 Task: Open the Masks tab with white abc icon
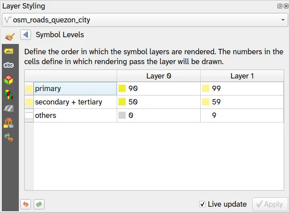(9, 65)
